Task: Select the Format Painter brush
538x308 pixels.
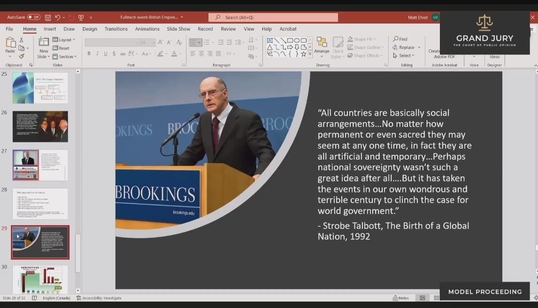Action: (x=22, y=56)
